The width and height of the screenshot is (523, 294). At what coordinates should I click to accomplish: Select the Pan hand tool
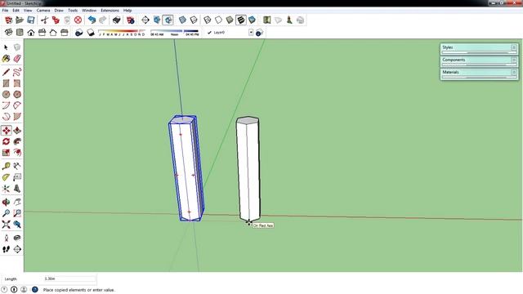[x=17, y=202]
